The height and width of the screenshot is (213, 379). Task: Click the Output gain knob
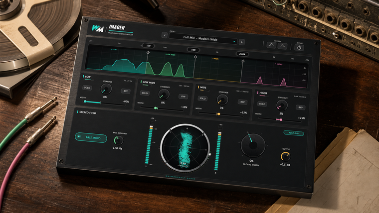[x=285, y=157]
